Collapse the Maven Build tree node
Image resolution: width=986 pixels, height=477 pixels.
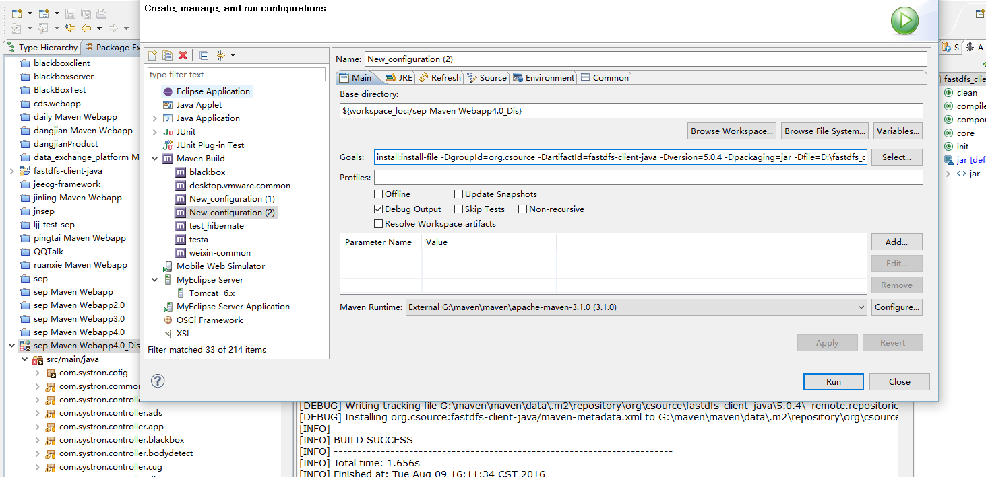click(155, 159)
